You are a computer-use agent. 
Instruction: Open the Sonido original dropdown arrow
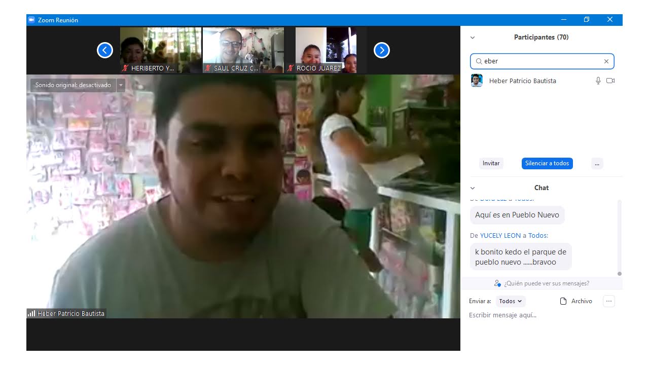click(121, 85)
